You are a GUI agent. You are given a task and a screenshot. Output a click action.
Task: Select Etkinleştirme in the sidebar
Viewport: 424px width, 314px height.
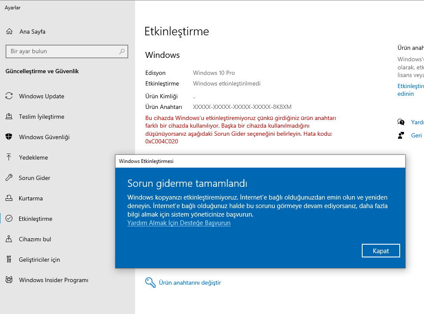(x=35, y=219)
